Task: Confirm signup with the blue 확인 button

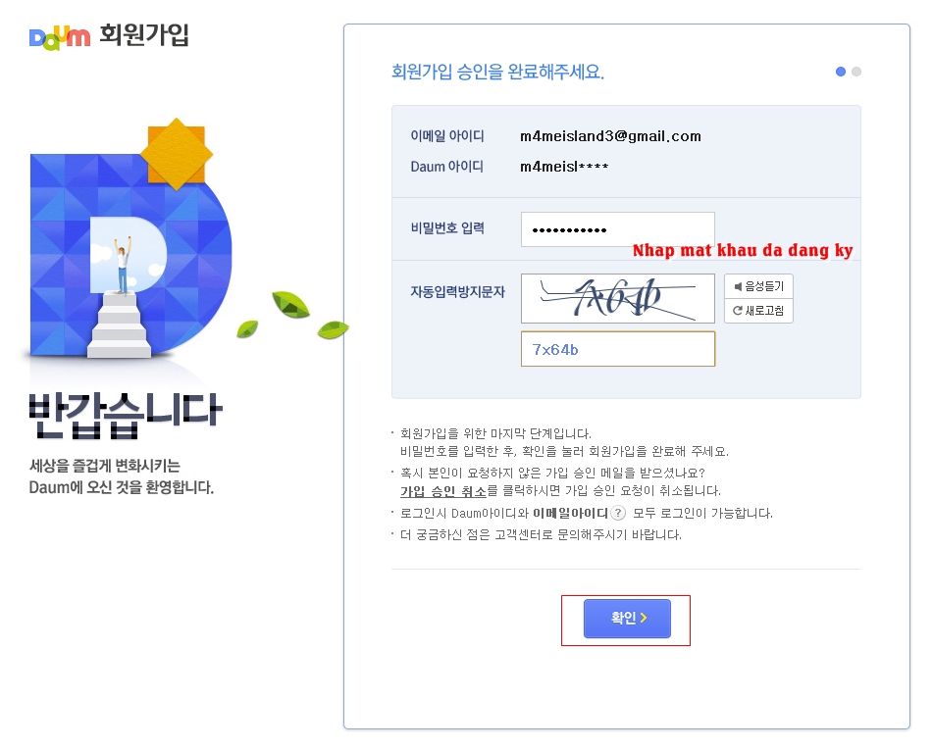Action: [627, 619]
